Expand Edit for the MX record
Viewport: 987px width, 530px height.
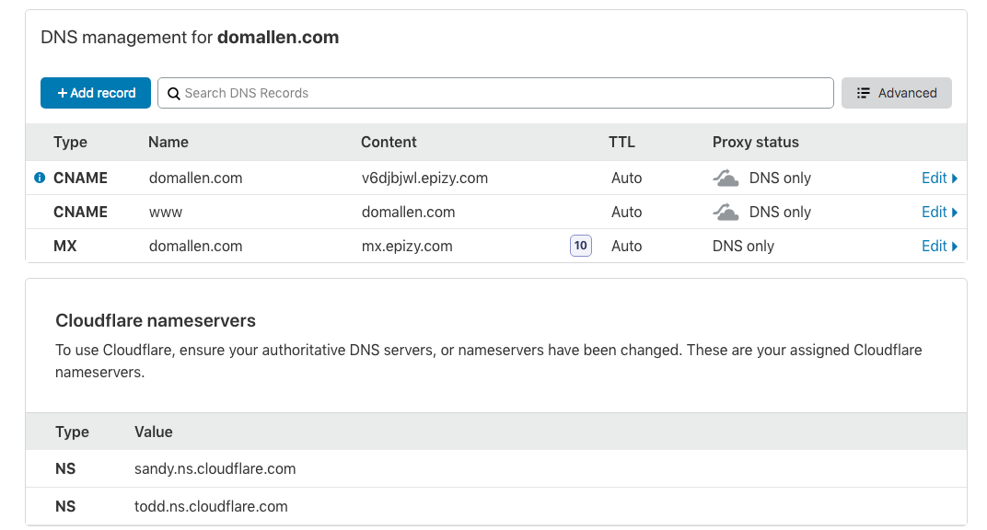coord(939,246)
